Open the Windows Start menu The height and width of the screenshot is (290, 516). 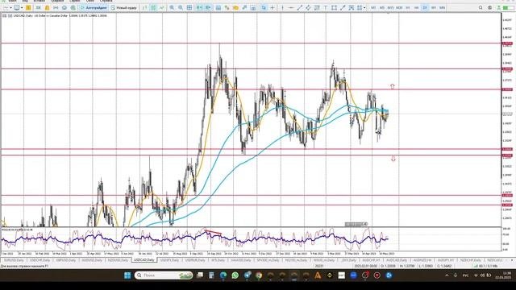tap(127, 275)
